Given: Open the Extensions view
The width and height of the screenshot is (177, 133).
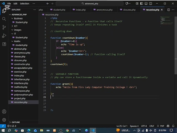Looking at the screenshot, I should click(x=4, y=44).
